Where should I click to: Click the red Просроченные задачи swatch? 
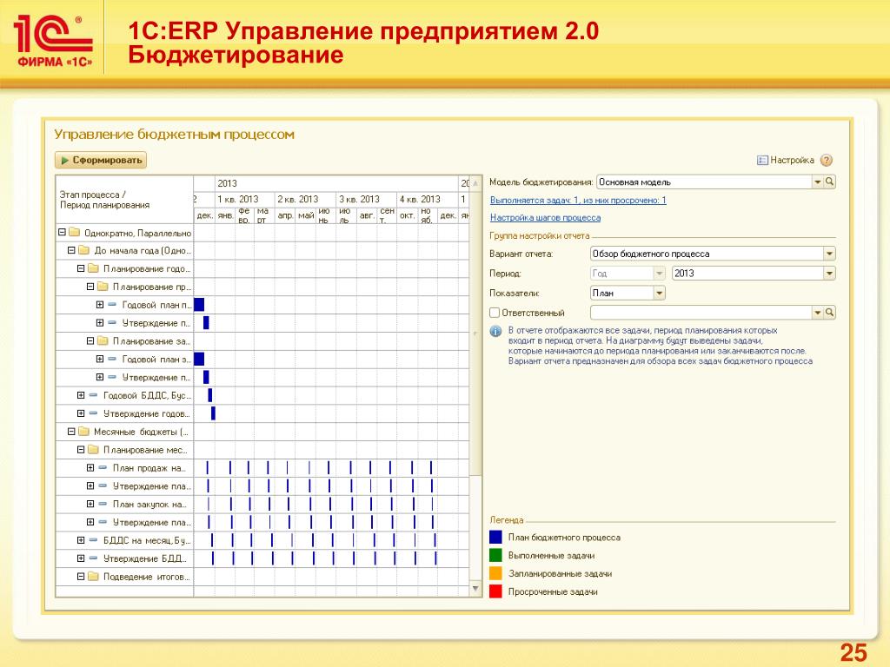pyautogui.click(x=495, y=591)
